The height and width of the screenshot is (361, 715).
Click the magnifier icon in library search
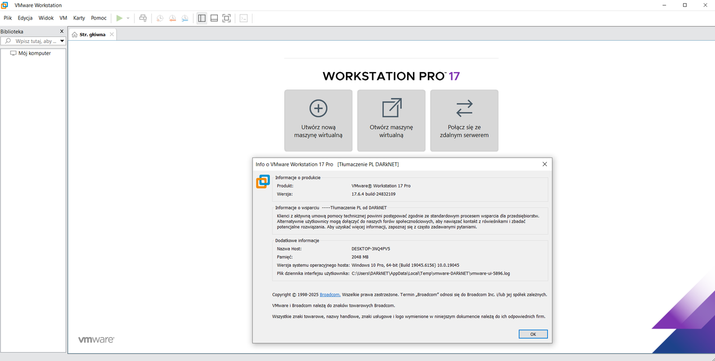click(8, 41)
